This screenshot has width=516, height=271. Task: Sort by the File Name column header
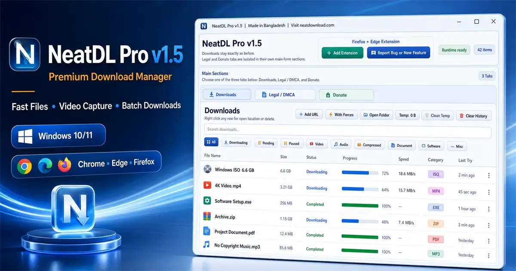click(212, 156)
